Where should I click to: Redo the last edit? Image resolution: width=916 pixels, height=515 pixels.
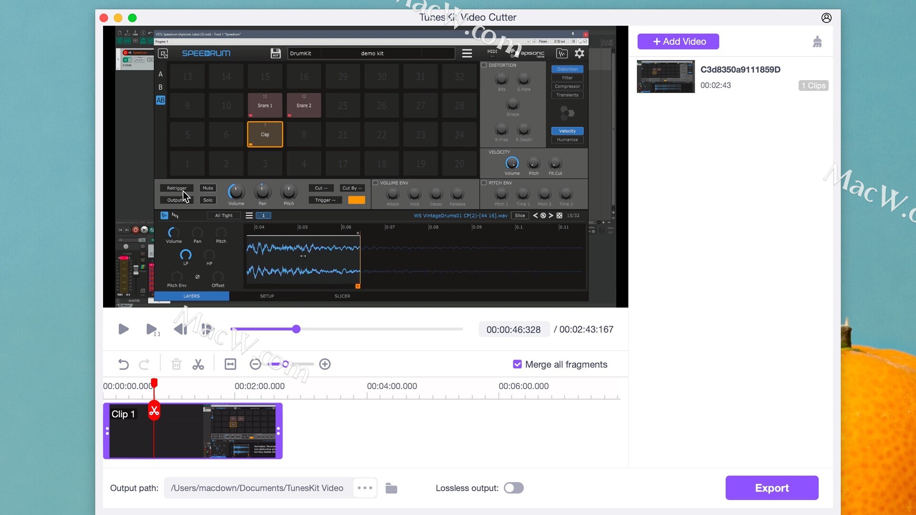144,364
